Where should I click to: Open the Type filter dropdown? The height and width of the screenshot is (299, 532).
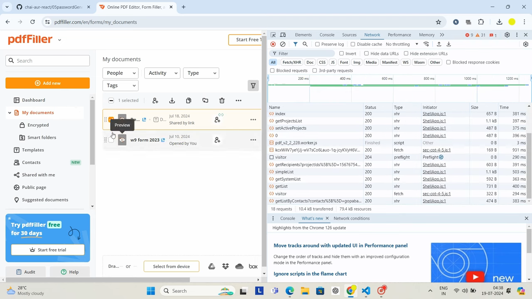pyautogui.click(x=201, y=73)
